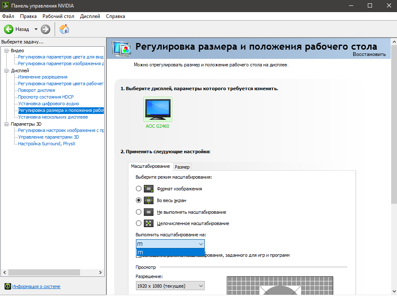Click the Восстановить link
This screenshot has width=397, height=296.
point(369,54)
